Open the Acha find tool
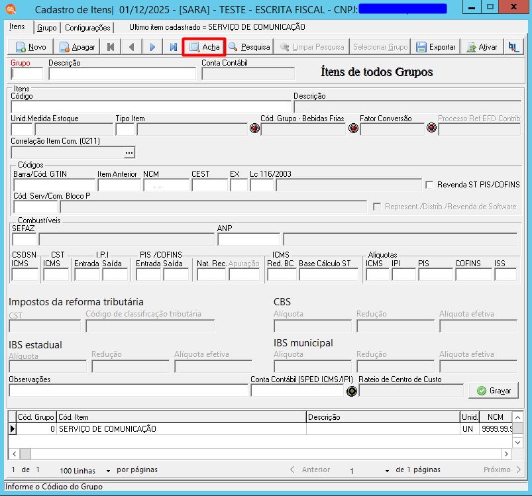 point(204,47)
